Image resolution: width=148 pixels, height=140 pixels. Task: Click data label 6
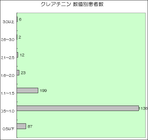tap(20, 19)
